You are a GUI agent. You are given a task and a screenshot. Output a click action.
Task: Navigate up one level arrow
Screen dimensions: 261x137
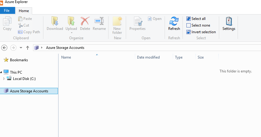pos(28,48)
